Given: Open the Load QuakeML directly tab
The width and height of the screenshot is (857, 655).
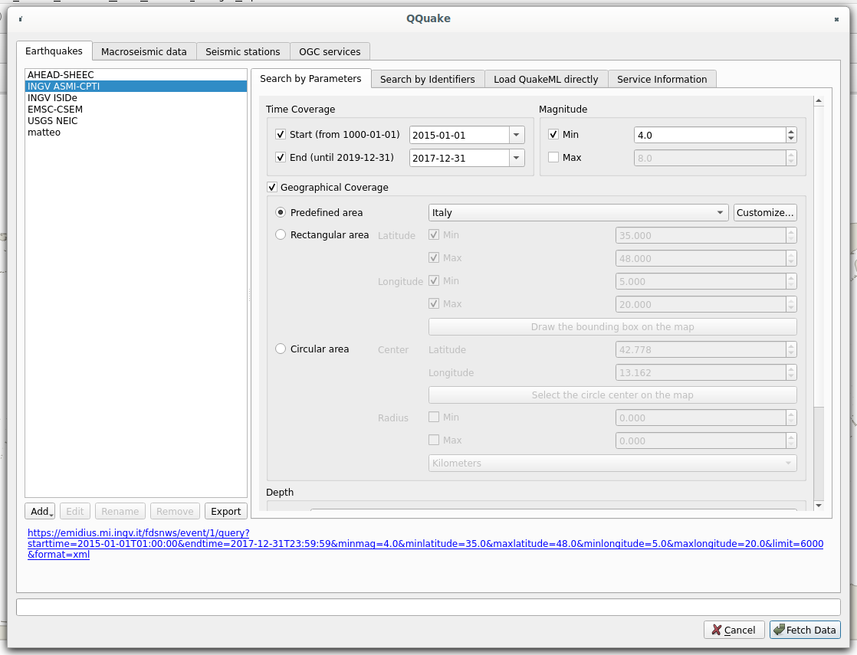Looking at the screenshot, I should click(x=545, y=78).
